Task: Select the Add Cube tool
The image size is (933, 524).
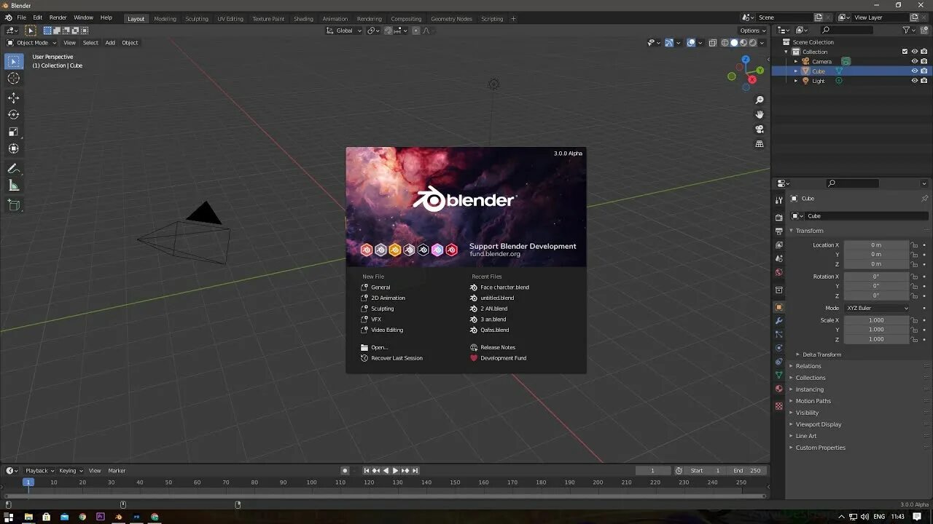Action: tap(14, 205)
